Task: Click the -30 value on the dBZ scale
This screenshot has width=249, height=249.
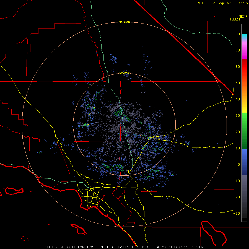Action: [x=237, y=214]
